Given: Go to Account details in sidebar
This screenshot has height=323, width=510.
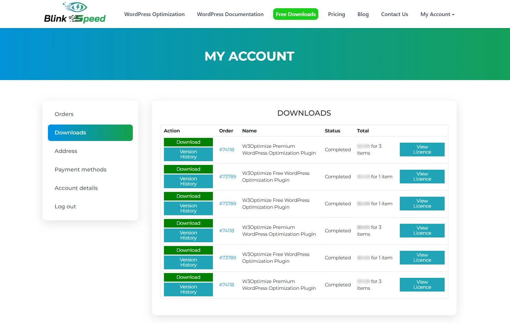Looking at the screenshot, I should [76, 188].
